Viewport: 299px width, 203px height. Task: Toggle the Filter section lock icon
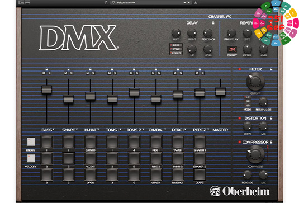coord(271,69)
